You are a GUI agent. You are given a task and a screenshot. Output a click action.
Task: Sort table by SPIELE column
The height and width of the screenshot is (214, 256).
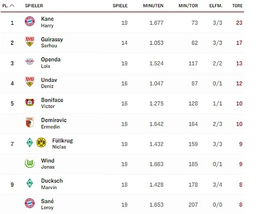[120, 6]
